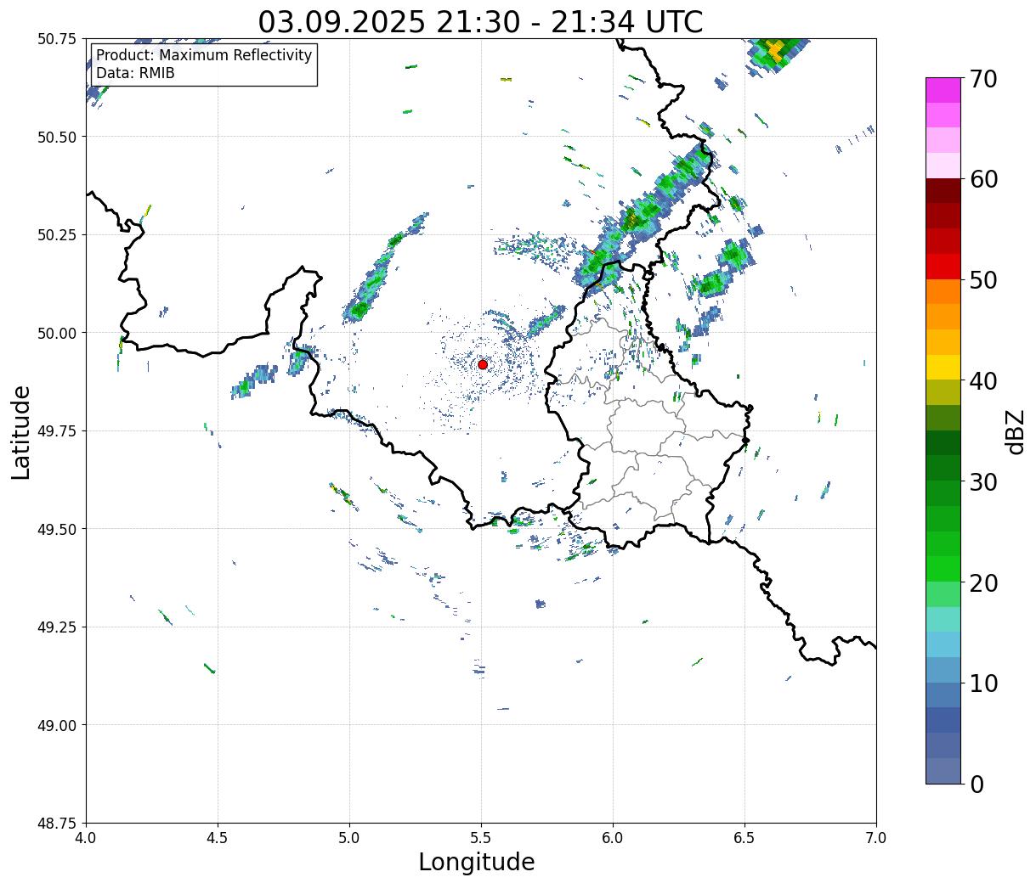Click the 'Product: Maximum Reflectivity' label
The width and height of the screenshot is (1036, 883).
coord(204,55)
